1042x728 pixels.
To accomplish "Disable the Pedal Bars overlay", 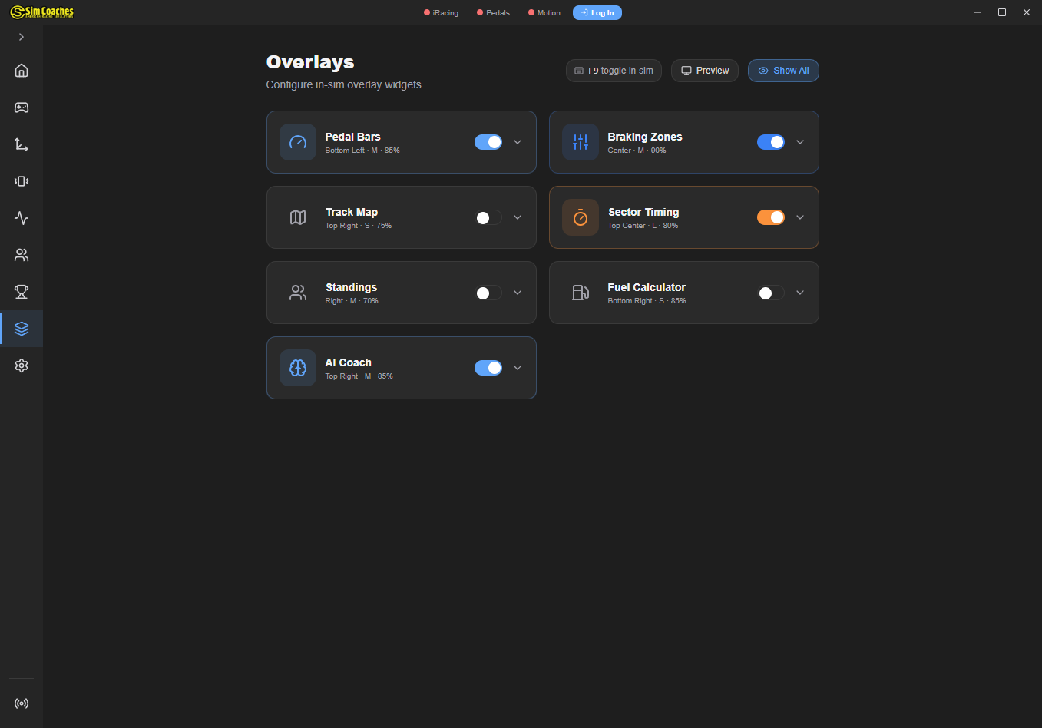I will [488, 142].
